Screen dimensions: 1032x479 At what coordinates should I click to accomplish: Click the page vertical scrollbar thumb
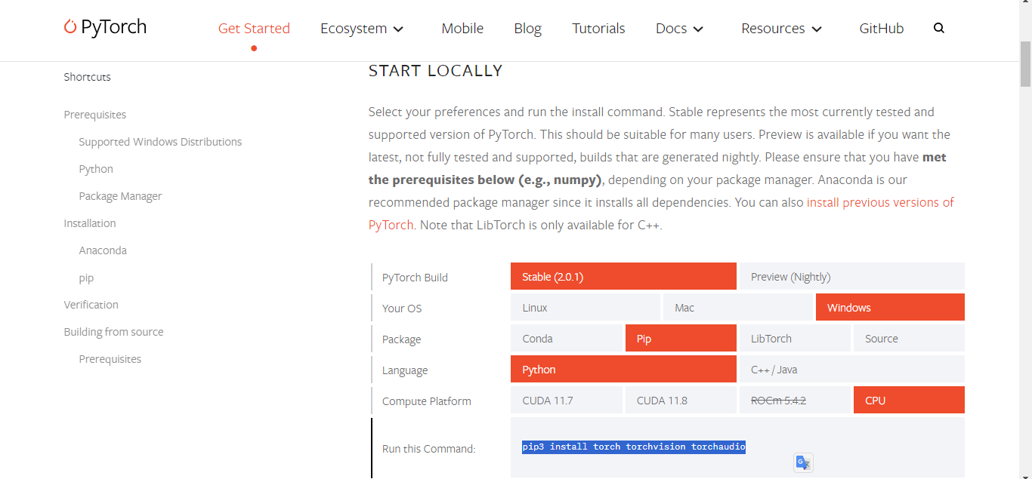point(1025,64)
